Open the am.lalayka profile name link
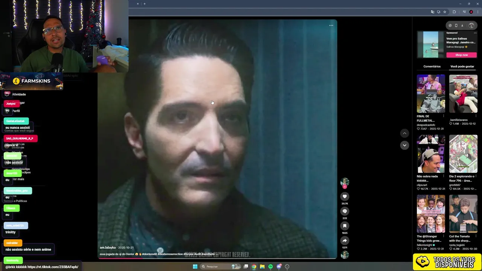 tap(108, 248)
